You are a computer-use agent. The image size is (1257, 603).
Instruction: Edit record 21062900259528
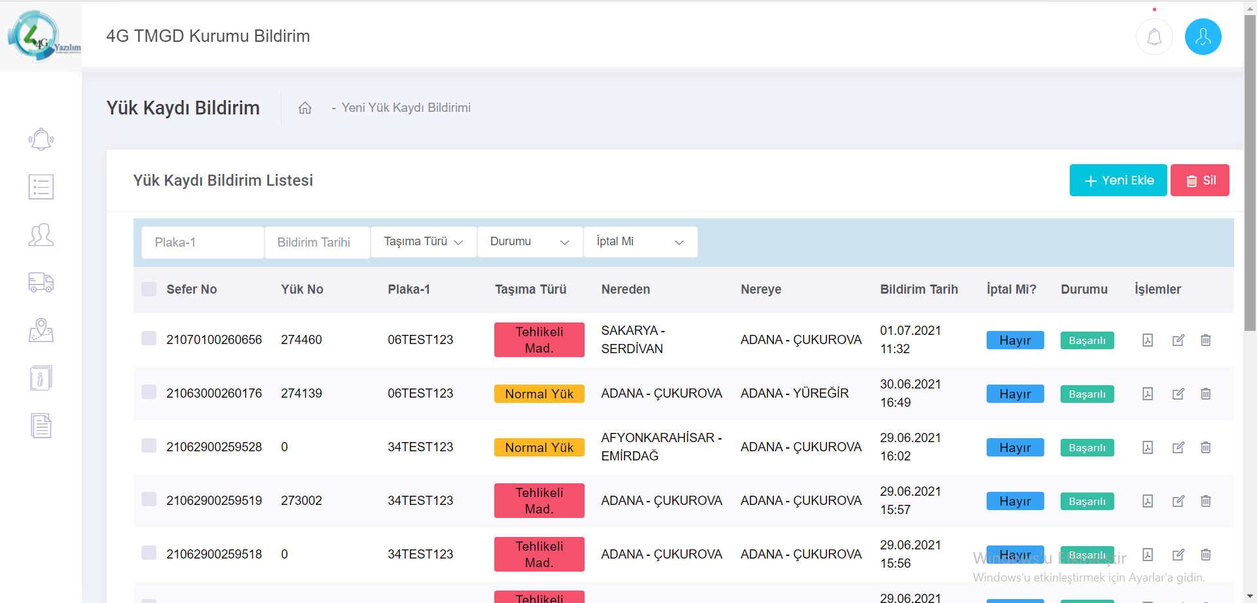[x=1178, y=447]
